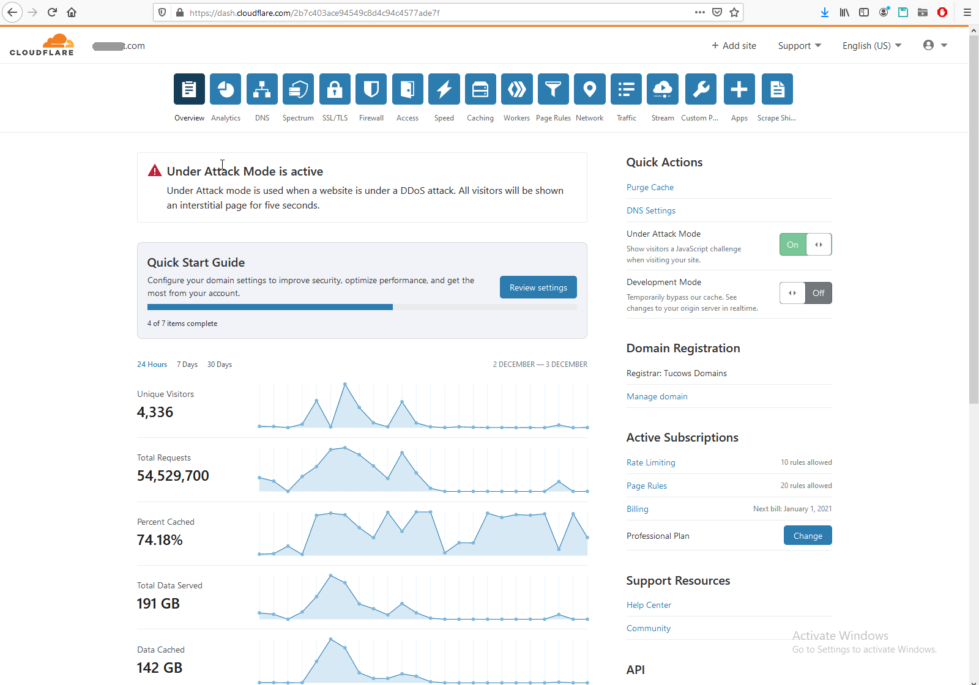This screenshot has width=979, height=685.
Task: Open the Scrape Shield document icon
Action: [x=777, y=89]
